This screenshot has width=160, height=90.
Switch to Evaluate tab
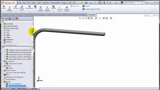coord(49,15)
